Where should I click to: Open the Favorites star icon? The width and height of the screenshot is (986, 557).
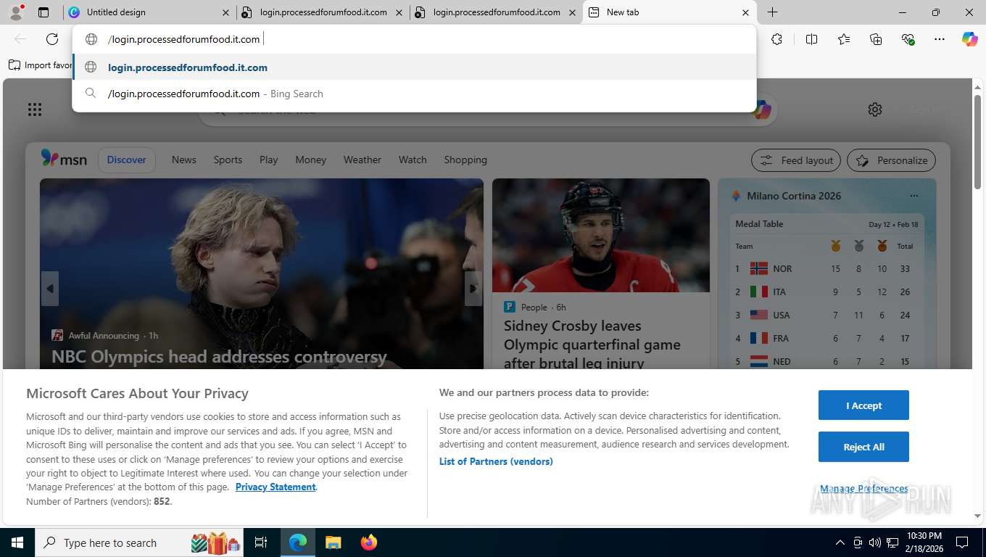coord(844,39)
